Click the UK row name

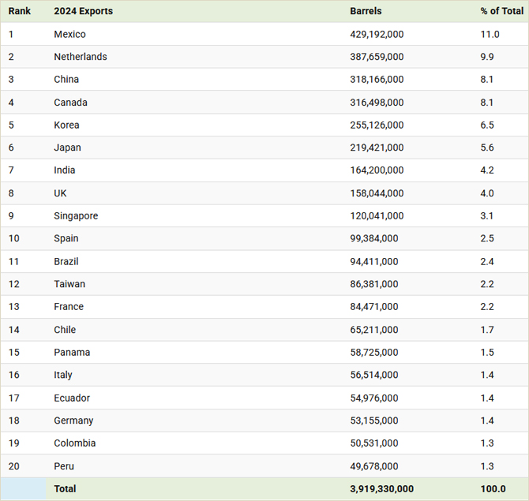pyautogui.click(x=60, y=193)
